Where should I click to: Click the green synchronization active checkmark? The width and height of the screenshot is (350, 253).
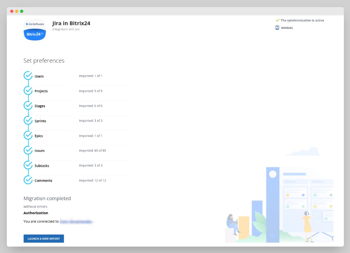coord(277,20)
